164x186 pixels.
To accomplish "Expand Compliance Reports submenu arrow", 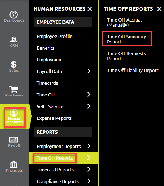I will [89, 181].
